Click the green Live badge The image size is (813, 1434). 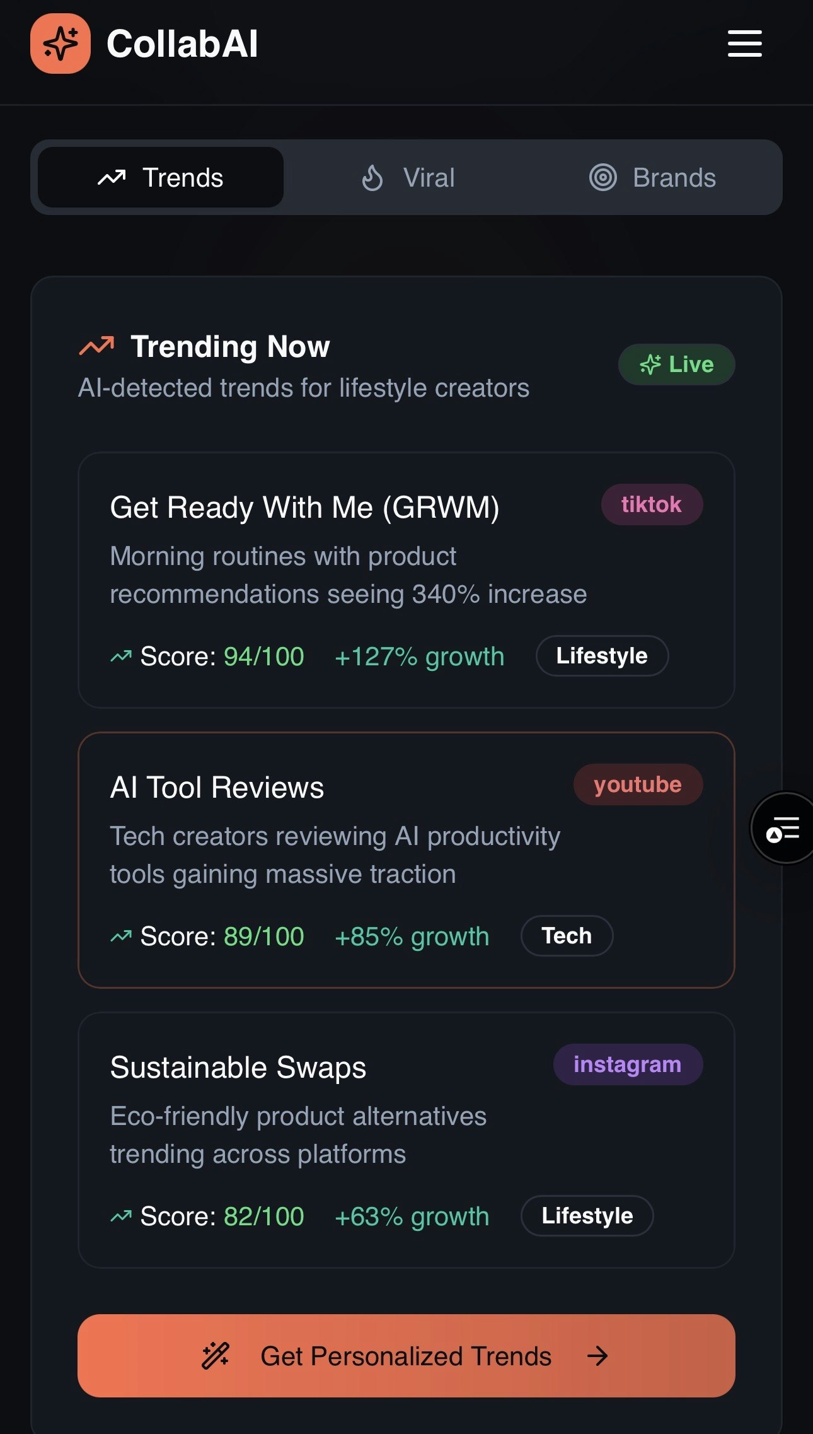(677, 364)
